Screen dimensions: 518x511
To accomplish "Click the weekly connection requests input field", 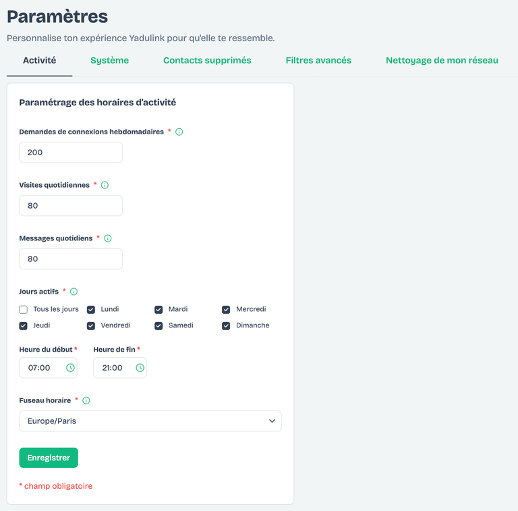I will (71, 153).
